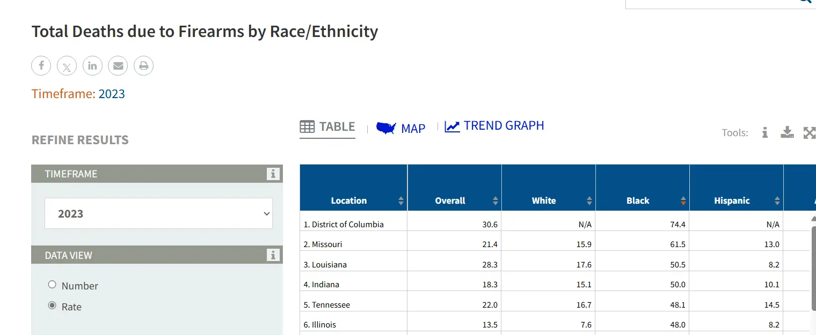Share page via Facebook icon
Viewport: 816px width, 335px height.
point(41,66)
